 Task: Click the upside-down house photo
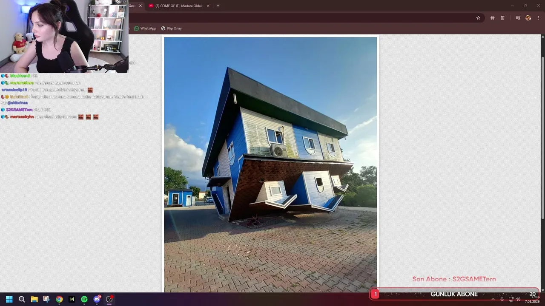pyautogui.click(x=270, y=164)
